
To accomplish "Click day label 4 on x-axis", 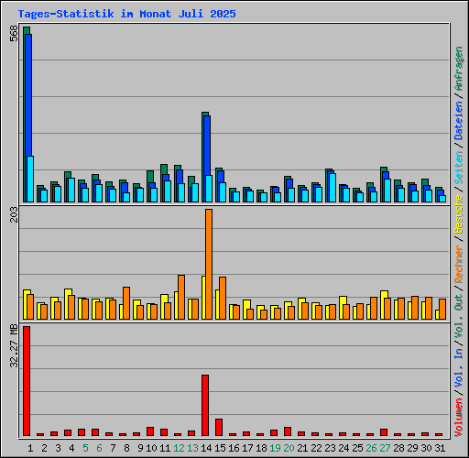I will tap(71, 448).
